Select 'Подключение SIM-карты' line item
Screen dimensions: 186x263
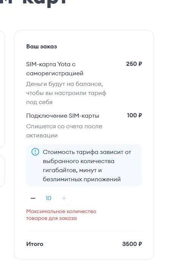pyautogui.click(x=63, y=116)
